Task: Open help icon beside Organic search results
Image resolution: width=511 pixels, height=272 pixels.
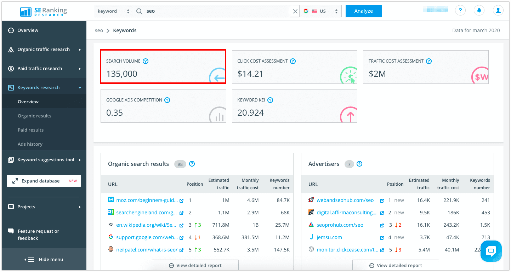Action: [x=192, y=164]
